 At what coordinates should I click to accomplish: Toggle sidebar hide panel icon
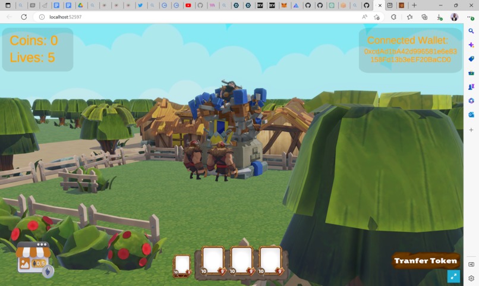(471, 265)
